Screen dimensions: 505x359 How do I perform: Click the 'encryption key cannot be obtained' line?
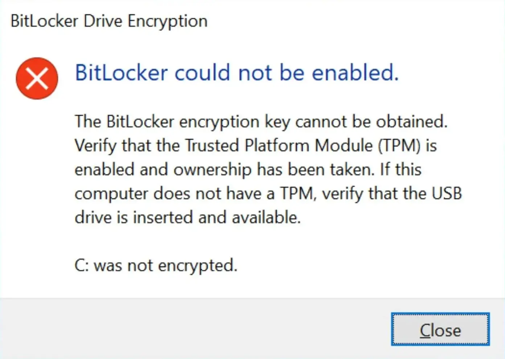tap(261, 122)
